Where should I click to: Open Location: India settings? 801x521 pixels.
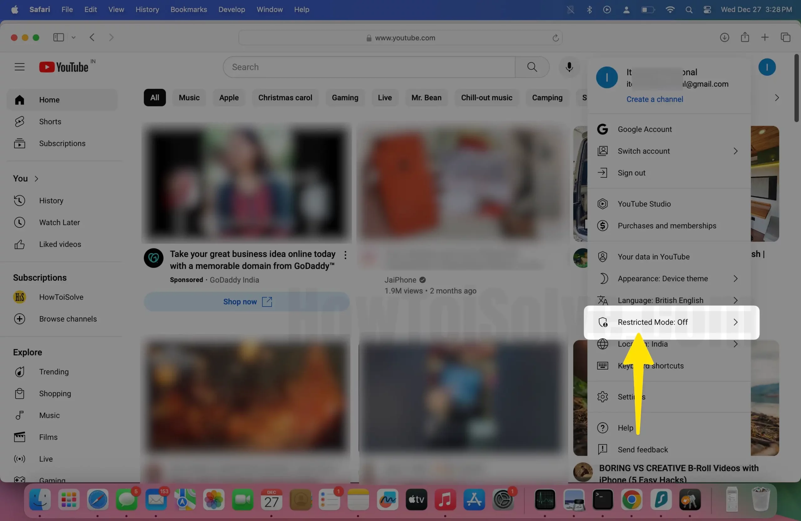[642, 344]
